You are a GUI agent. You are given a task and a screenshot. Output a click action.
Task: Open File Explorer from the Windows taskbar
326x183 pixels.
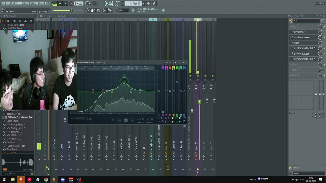pos(12,180)
